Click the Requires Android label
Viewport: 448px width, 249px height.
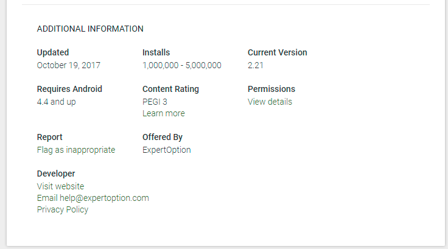69,89
